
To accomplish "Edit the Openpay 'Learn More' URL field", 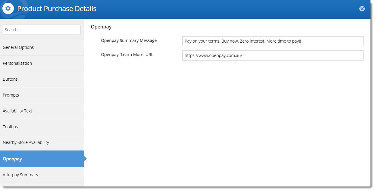I will click(x=273, y=55).
